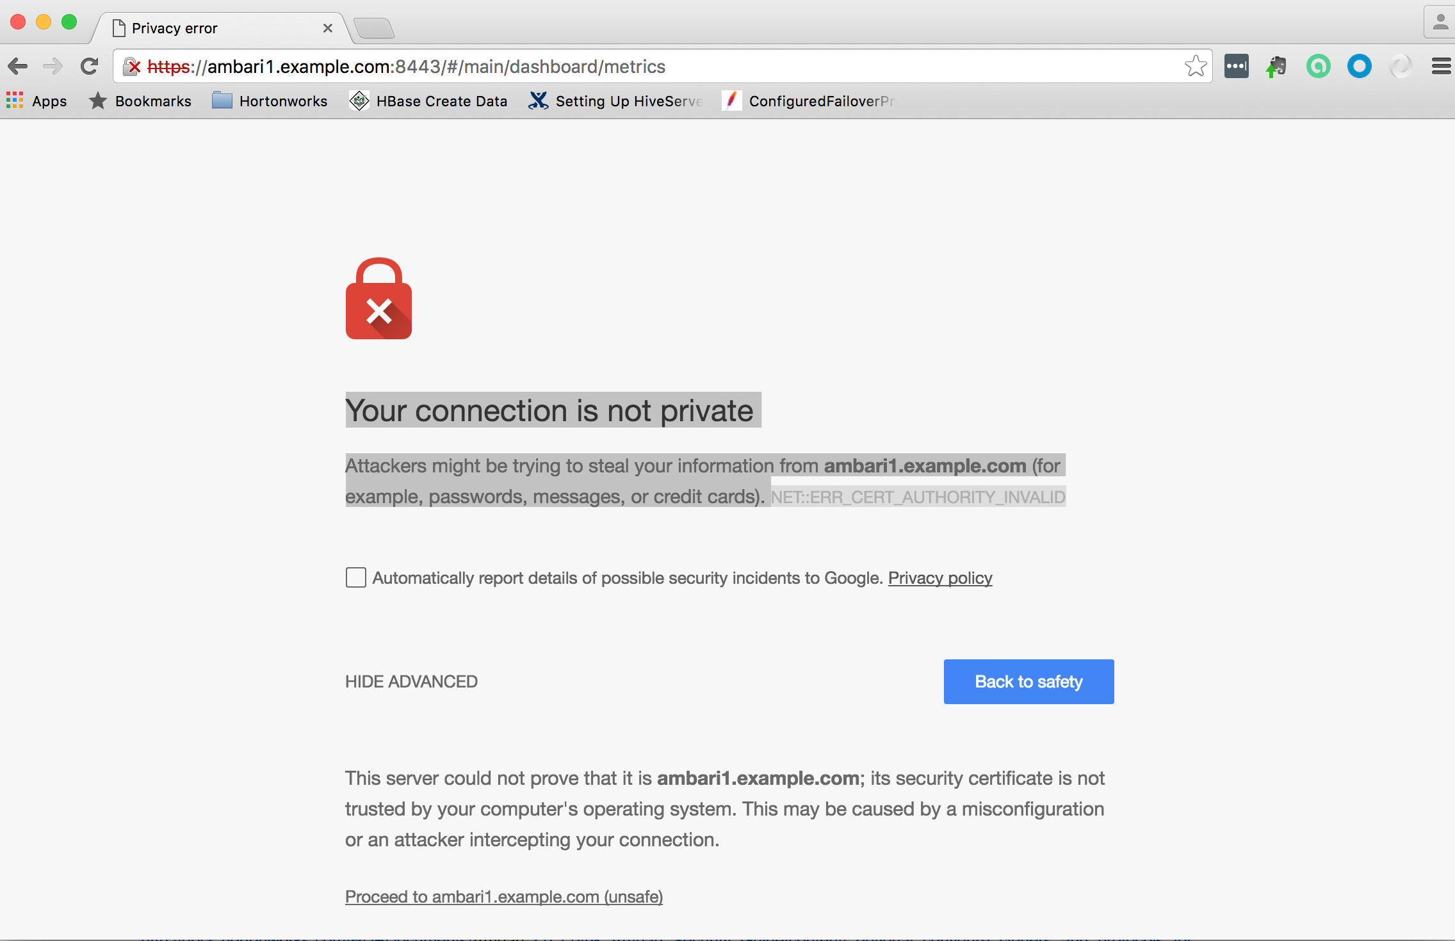Image resolution: width=1455 pixels, height=941 pixels.
Task: Open the Bookmarks star folder
Action: [140, 101]
